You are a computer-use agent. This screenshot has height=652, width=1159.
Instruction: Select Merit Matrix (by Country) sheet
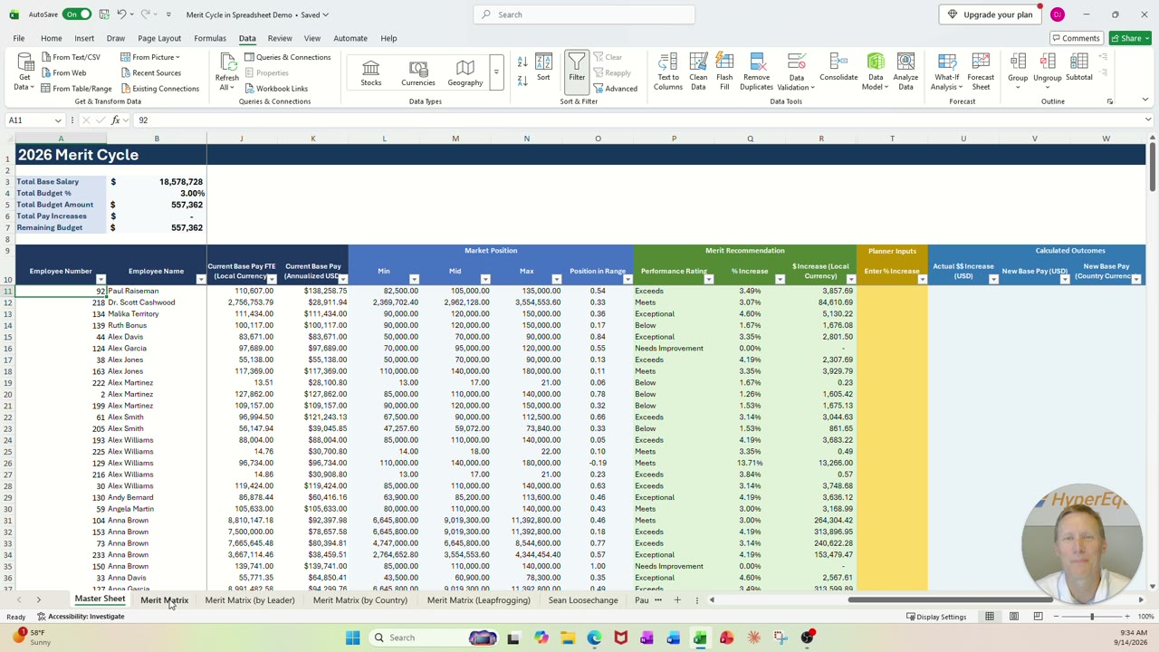359,599
